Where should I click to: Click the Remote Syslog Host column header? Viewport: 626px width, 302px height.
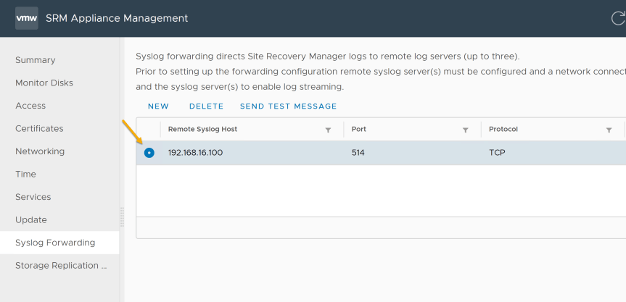pyautogui.click(x=202, y=129)
